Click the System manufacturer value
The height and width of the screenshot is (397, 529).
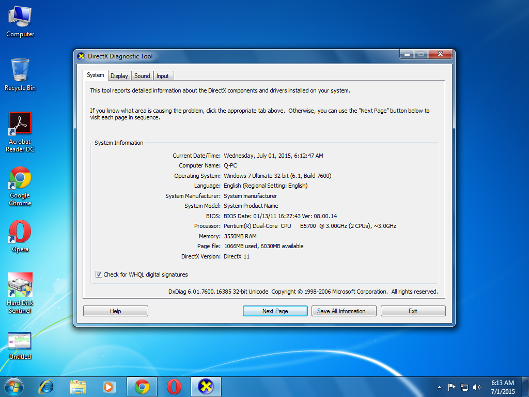click(251, 196)
